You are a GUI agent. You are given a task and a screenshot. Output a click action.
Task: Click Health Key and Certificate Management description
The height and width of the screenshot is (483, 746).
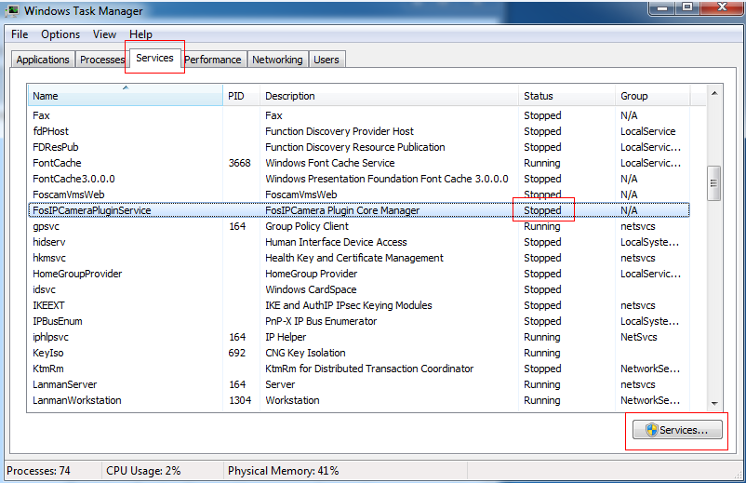pyautogui.click(x=354, y=258)
